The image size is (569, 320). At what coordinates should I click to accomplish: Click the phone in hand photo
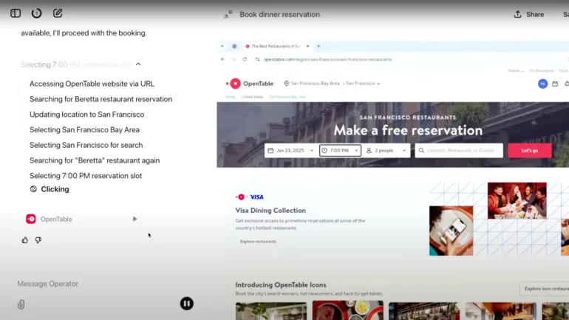(451, 231)
